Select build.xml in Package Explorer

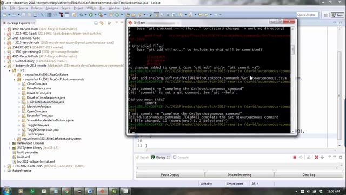(x=24, y=157)
